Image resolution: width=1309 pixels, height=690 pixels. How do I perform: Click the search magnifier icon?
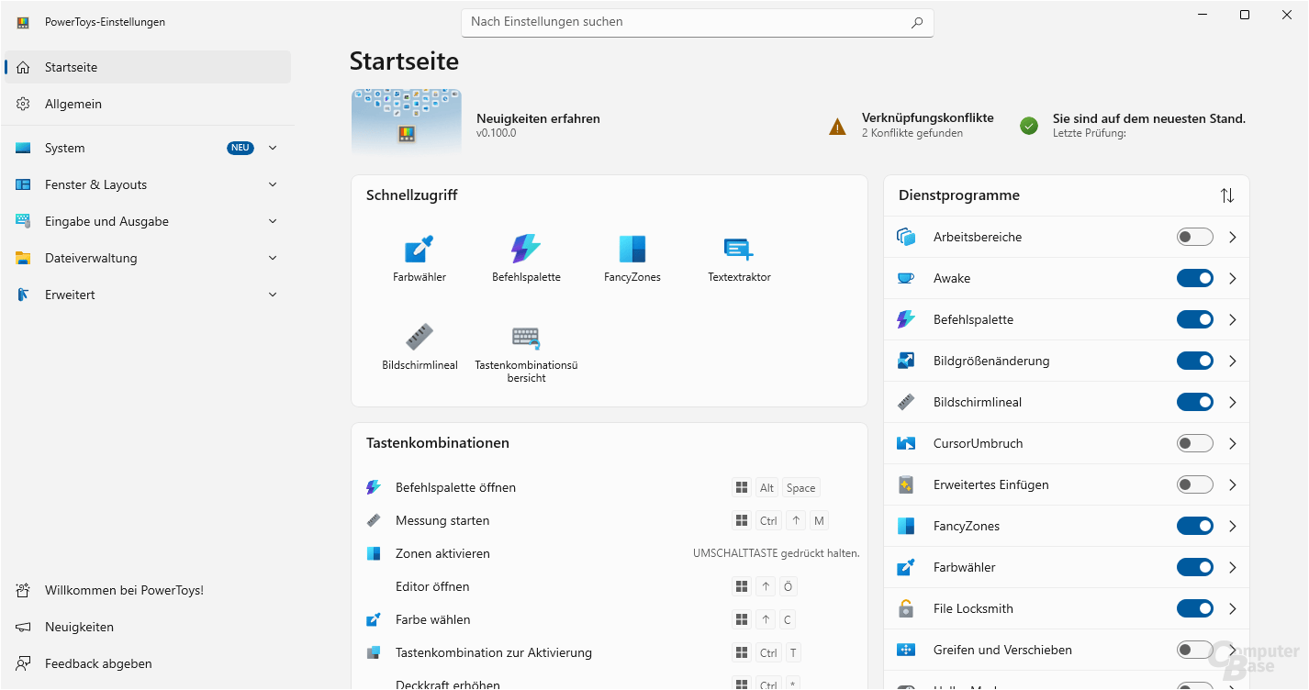917,22
